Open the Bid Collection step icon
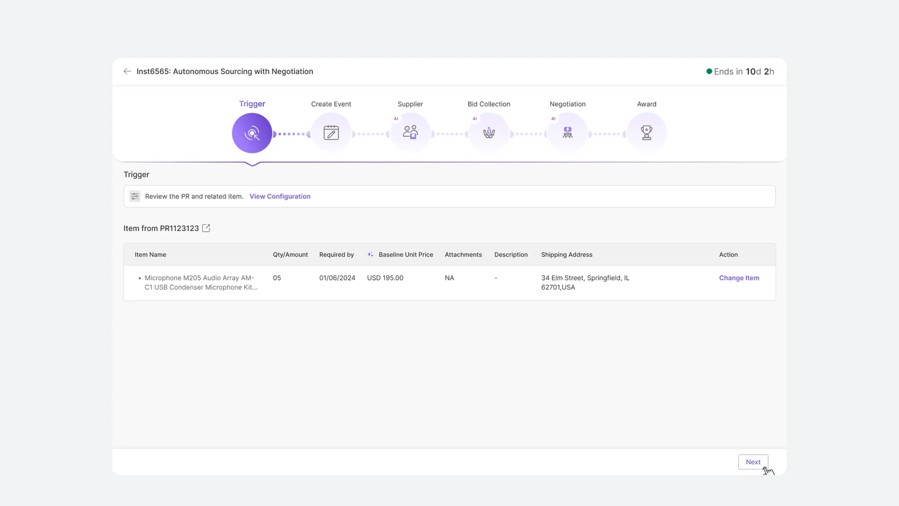 (489, 133)
